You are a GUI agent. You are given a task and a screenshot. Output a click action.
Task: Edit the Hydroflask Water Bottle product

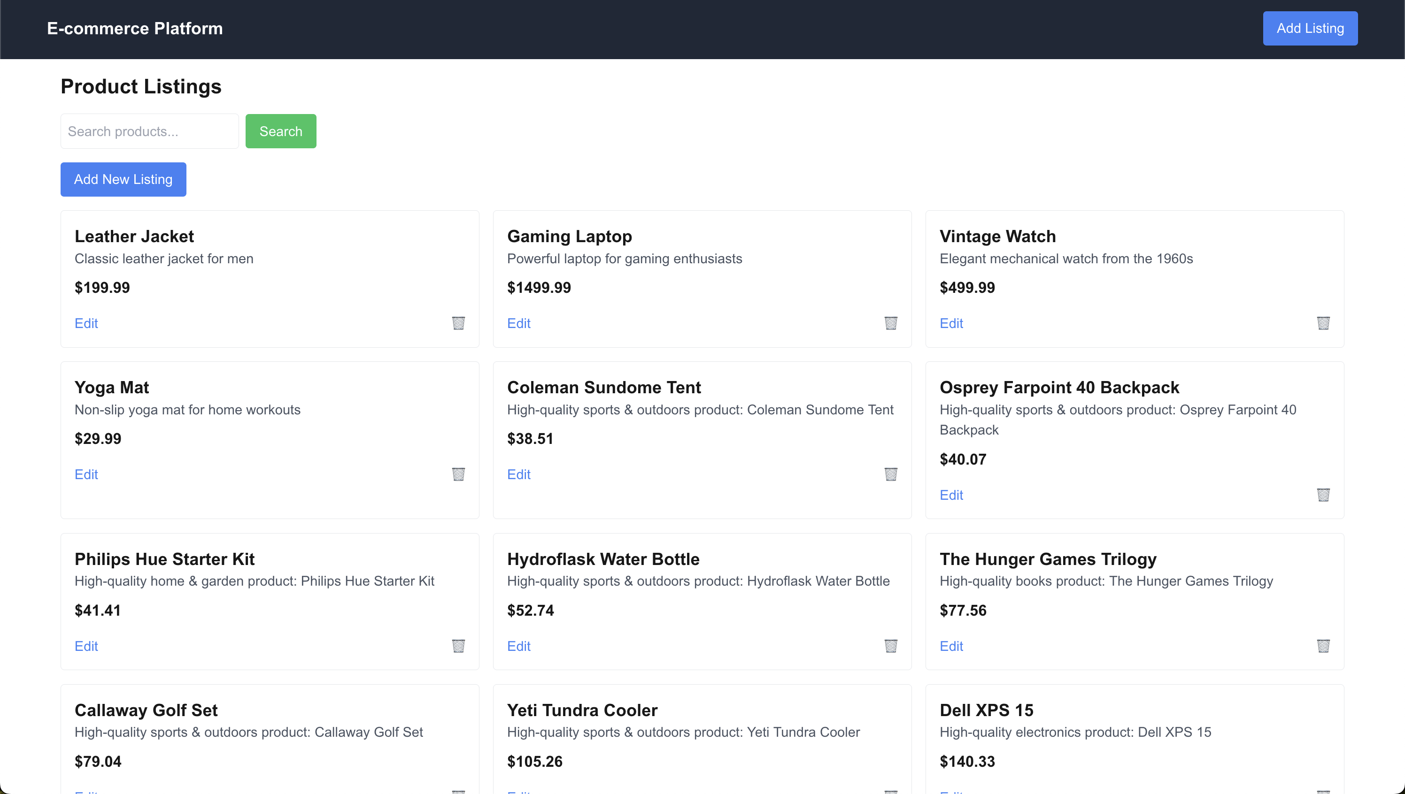518,646
